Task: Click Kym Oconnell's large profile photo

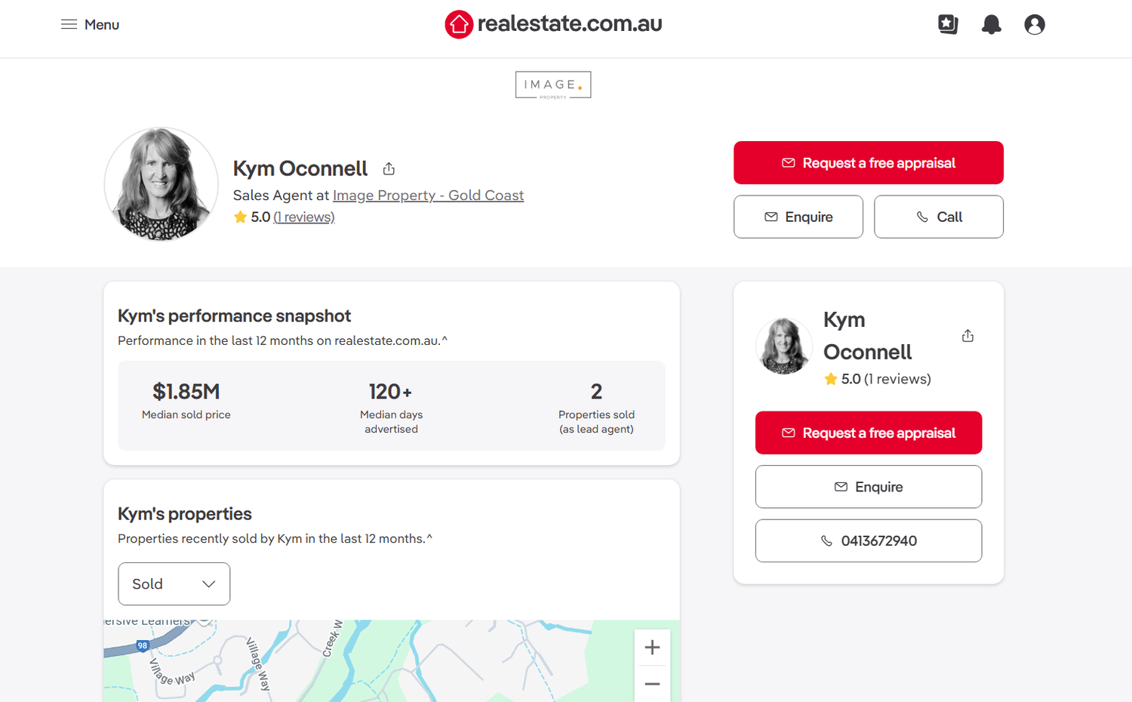Action: tap(161, 183)
